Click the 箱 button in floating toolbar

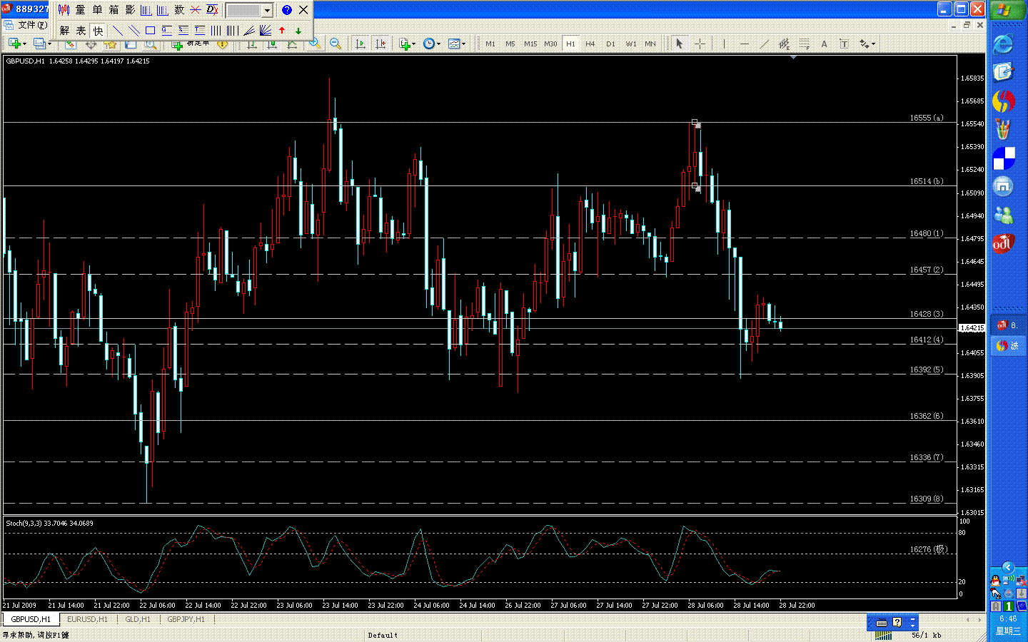point(114,10)
